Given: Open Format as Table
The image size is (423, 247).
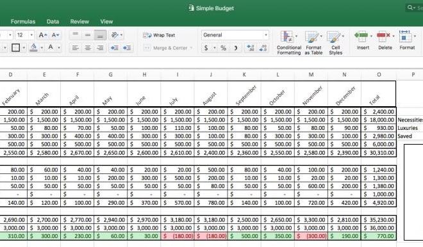Looking at the screenshot, I should 313,43.
